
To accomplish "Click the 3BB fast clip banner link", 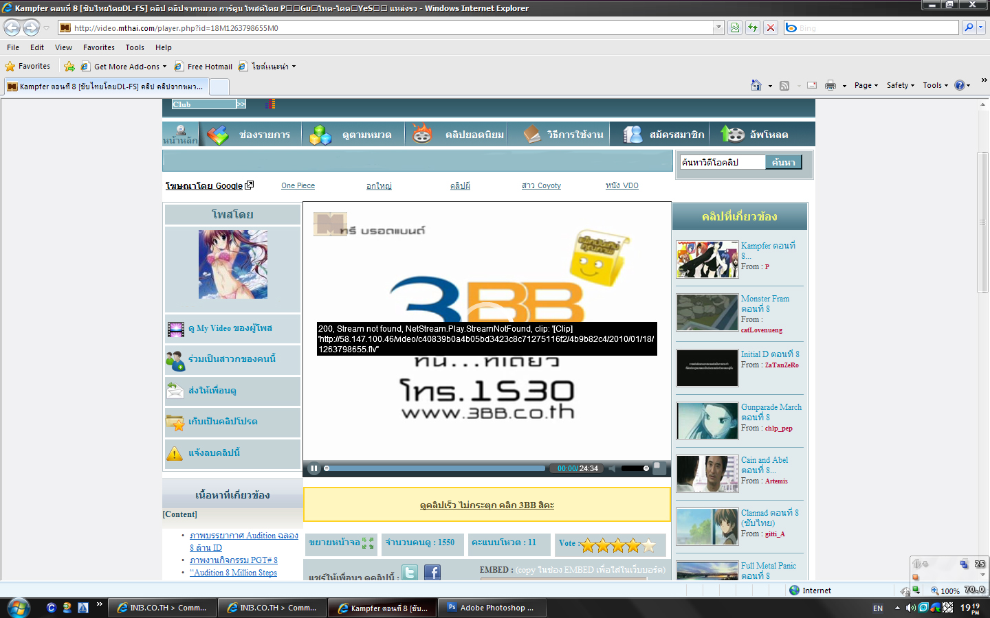I will pos(487,505).
